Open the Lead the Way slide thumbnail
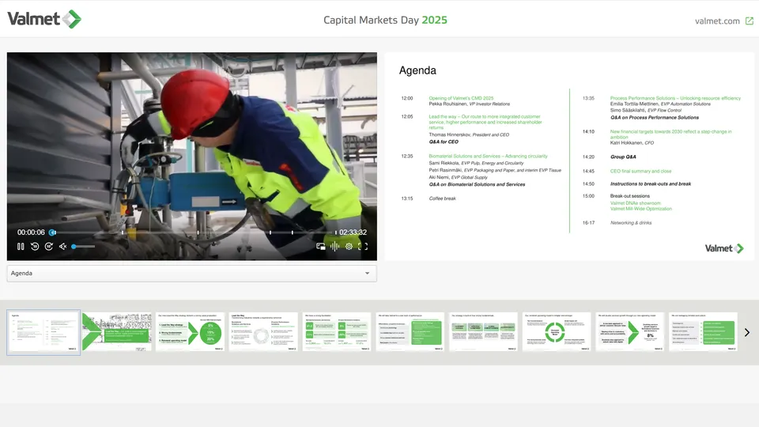Image resolution: width=759 pixels, height=427 pixels. click(x=263, y=331)
